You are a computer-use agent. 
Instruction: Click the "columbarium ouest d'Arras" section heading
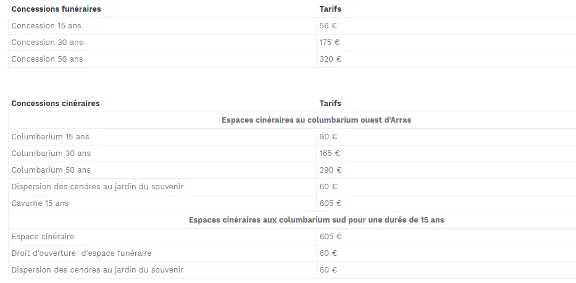(x=316, y=120)
